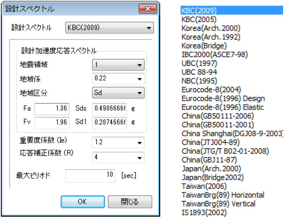Open the 地域係 dropdown showing 0.22

pos(118,79)
